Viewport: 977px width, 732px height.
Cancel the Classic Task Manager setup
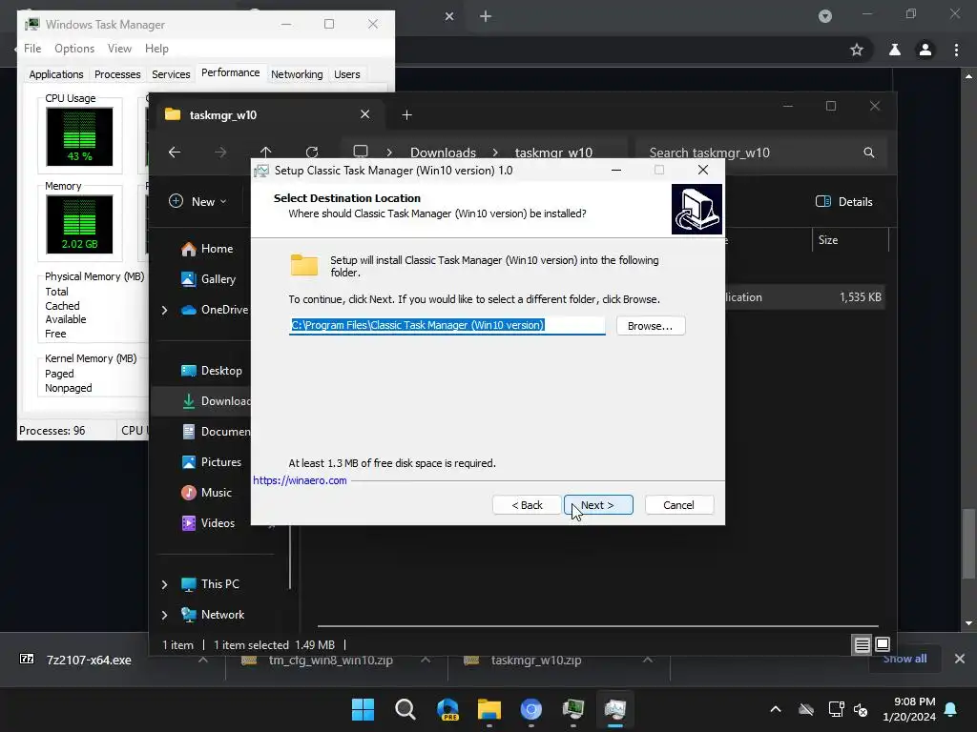[679, 505]
